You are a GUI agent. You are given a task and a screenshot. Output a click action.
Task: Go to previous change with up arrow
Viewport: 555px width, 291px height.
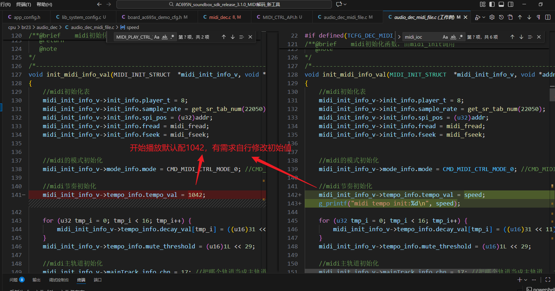pyautogui.click(x=520, y=17)
